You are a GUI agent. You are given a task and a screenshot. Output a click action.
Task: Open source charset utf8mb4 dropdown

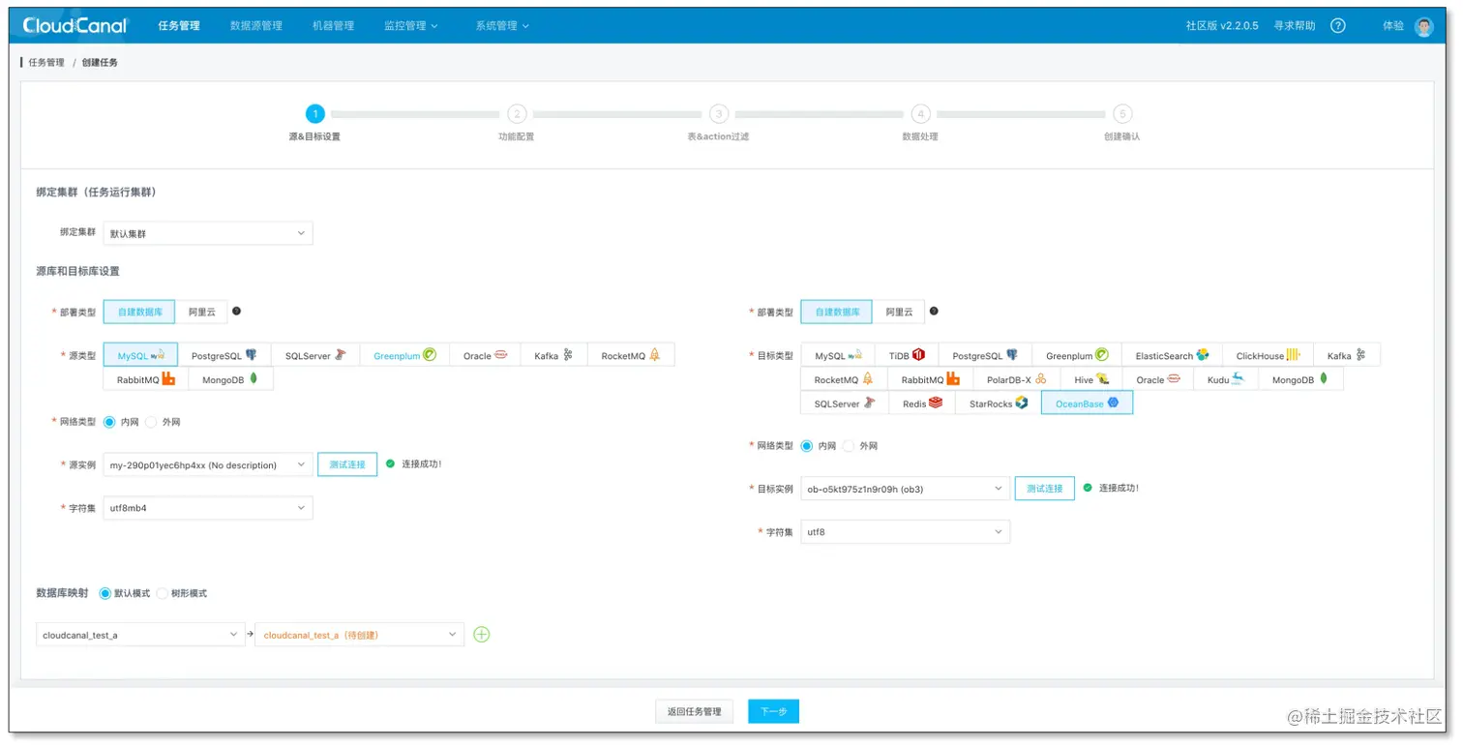208,508
